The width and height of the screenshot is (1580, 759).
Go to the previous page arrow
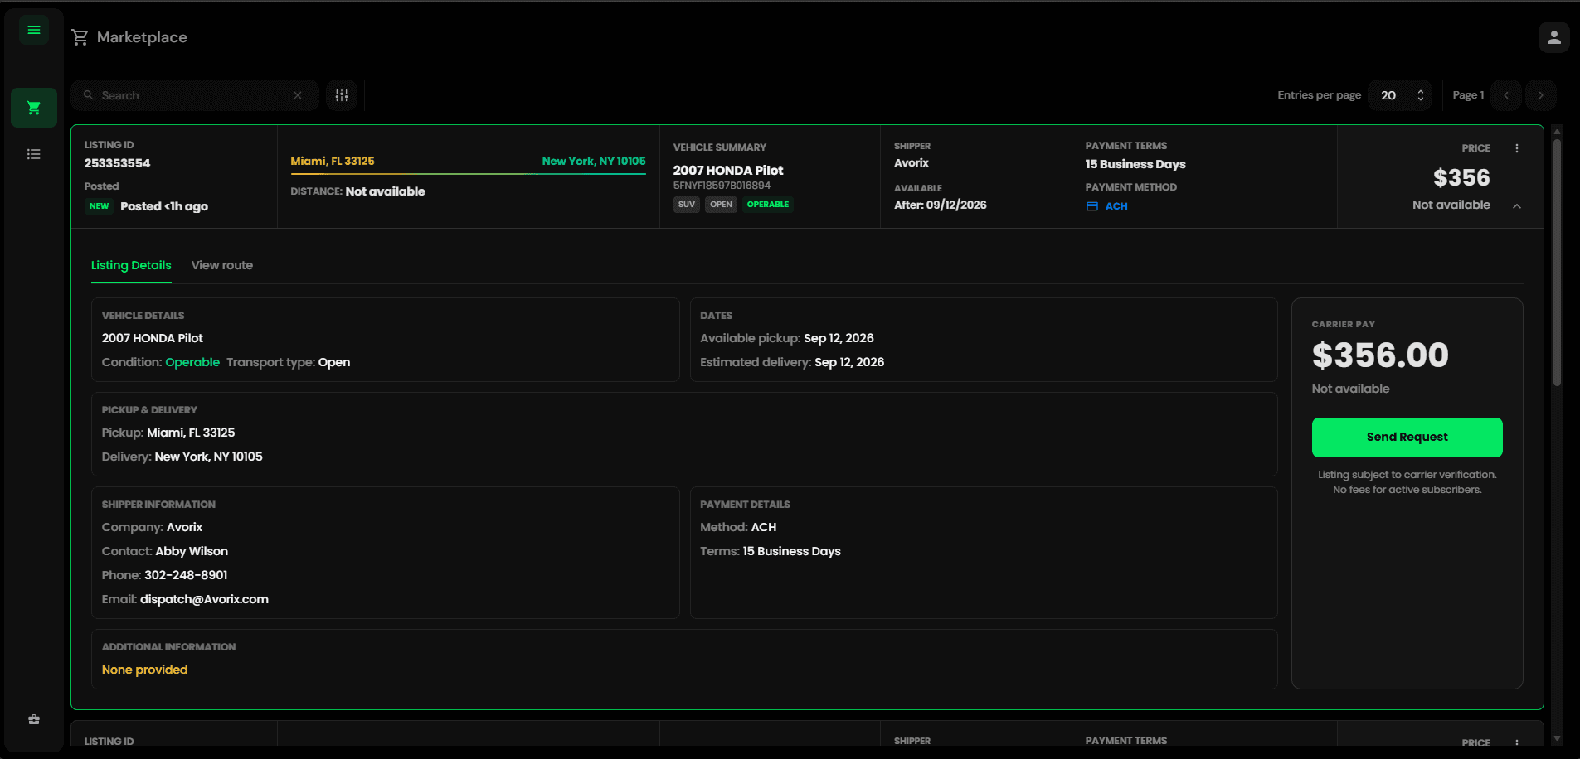[x=1506, y=95]
